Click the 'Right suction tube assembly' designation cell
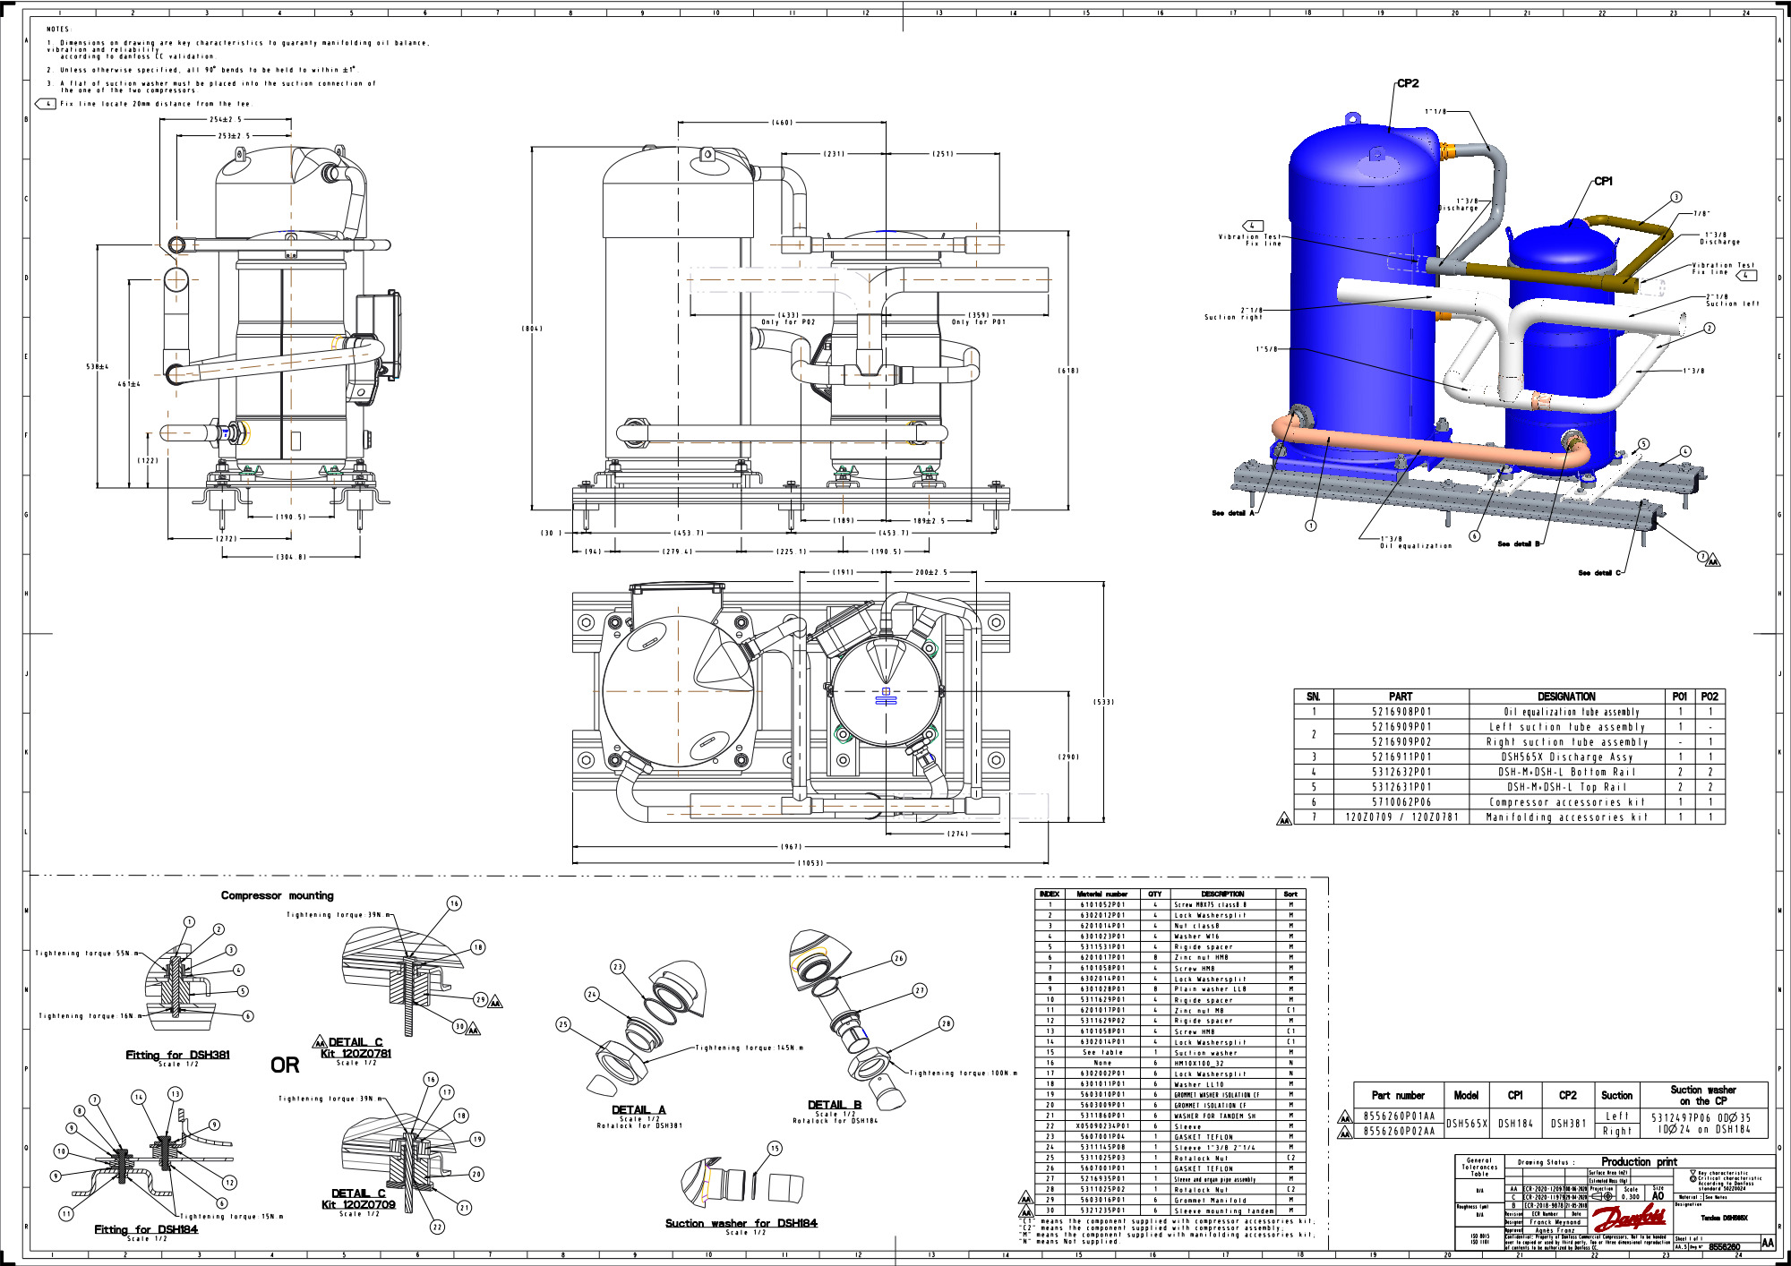The image size is (1791, 1266). (1567, 742)
